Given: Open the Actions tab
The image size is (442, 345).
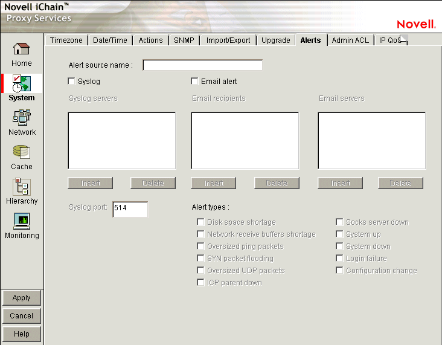Looking at the screenshot, I should point(150,40).
